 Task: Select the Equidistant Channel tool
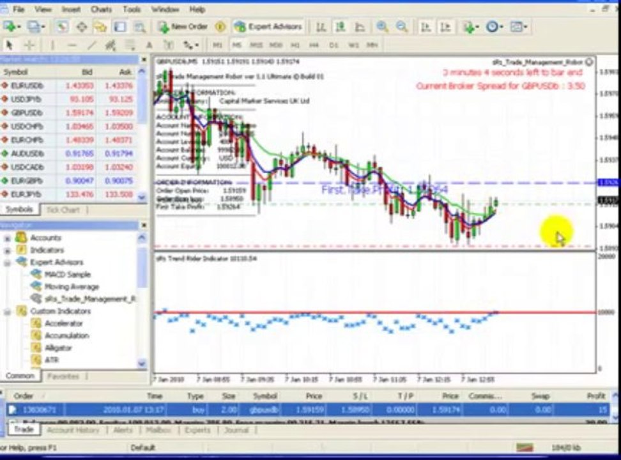111,45
